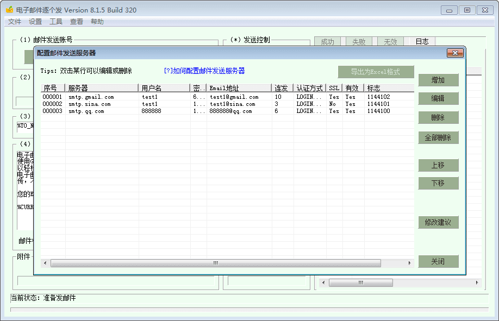The width and height of the screenshot is (499, 321).
Task: Open the 工具 menu
Action: tap(56, 22)
